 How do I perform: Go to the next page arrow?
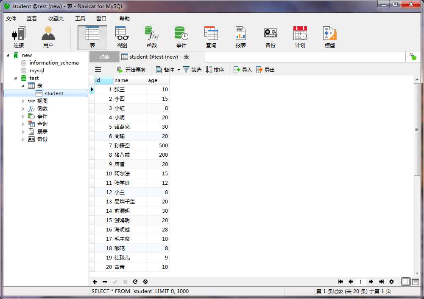(x=371, y=282)
